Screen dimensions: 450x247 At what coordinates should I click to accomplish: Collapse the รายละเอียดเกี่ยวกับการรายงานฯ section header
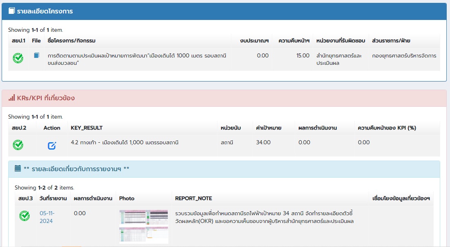pos(224,169)
